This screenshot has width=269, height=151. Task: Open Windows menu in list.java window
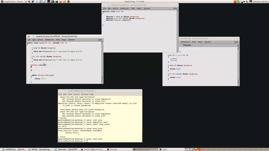pos(147,8)
